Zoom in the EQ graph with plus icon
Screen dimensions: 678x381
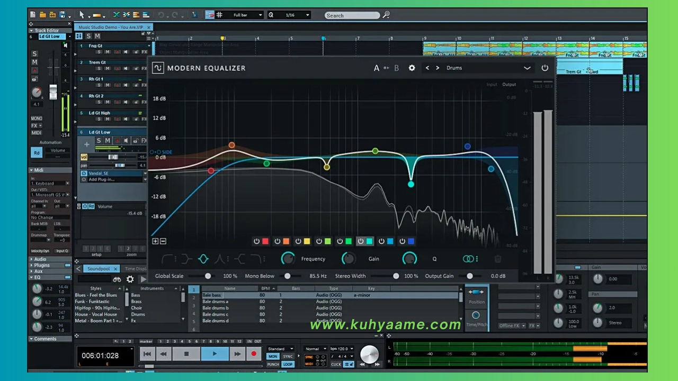tap(155, 241)
